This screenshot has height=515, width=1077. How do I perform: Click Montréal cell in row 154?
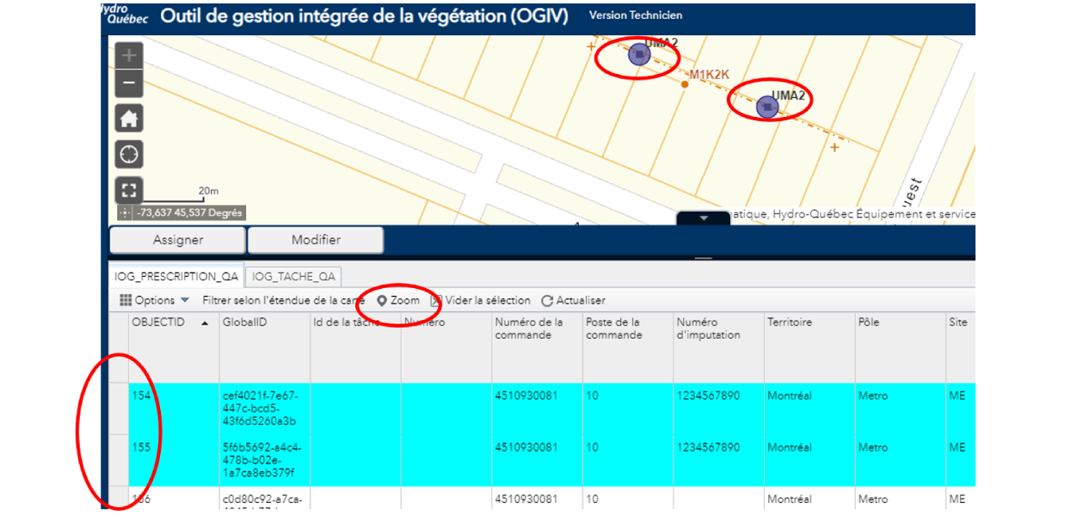[809, 408]
